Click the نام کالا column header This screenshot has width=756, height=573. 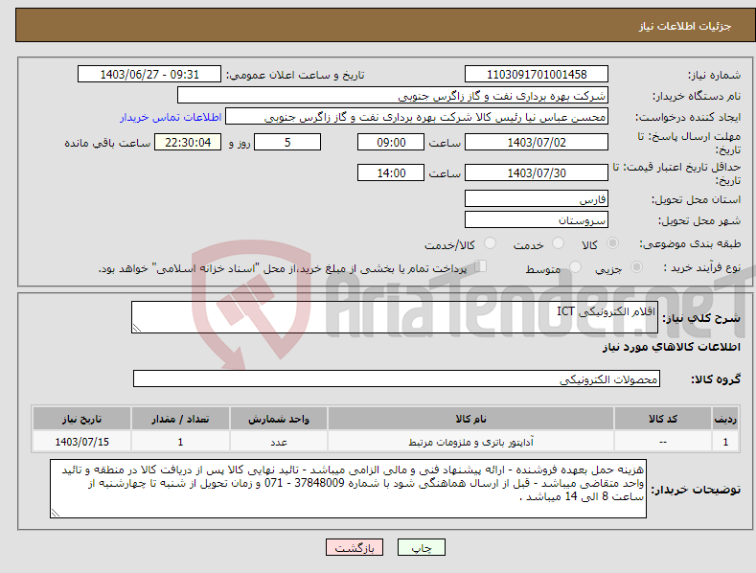click(470, 419)
